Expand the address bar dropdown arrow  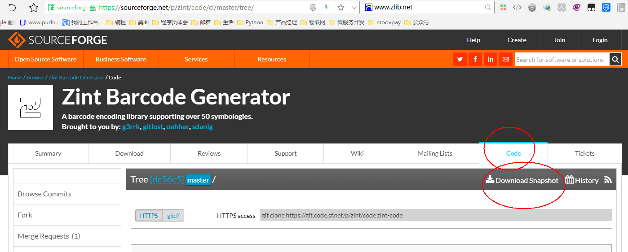(x=354, y=7)
